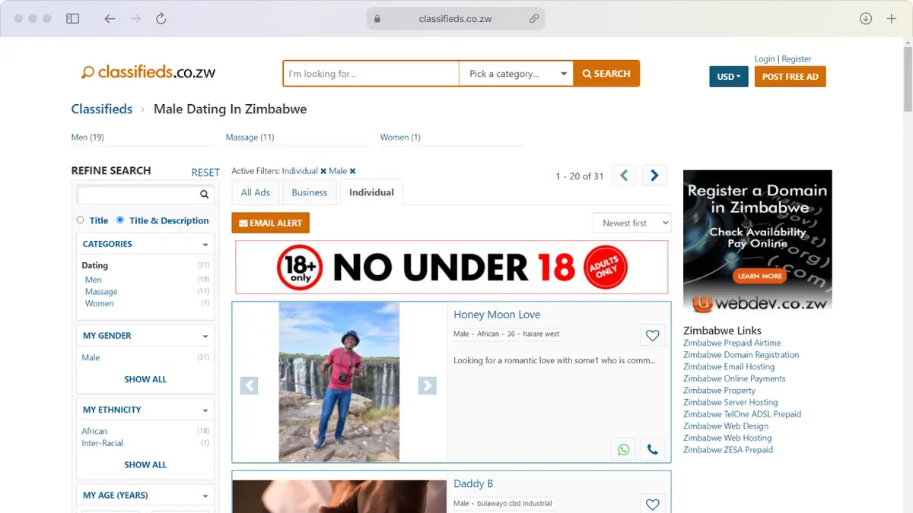
Task: Click the browser sidebar toggle icon
Action: (73, 18)
